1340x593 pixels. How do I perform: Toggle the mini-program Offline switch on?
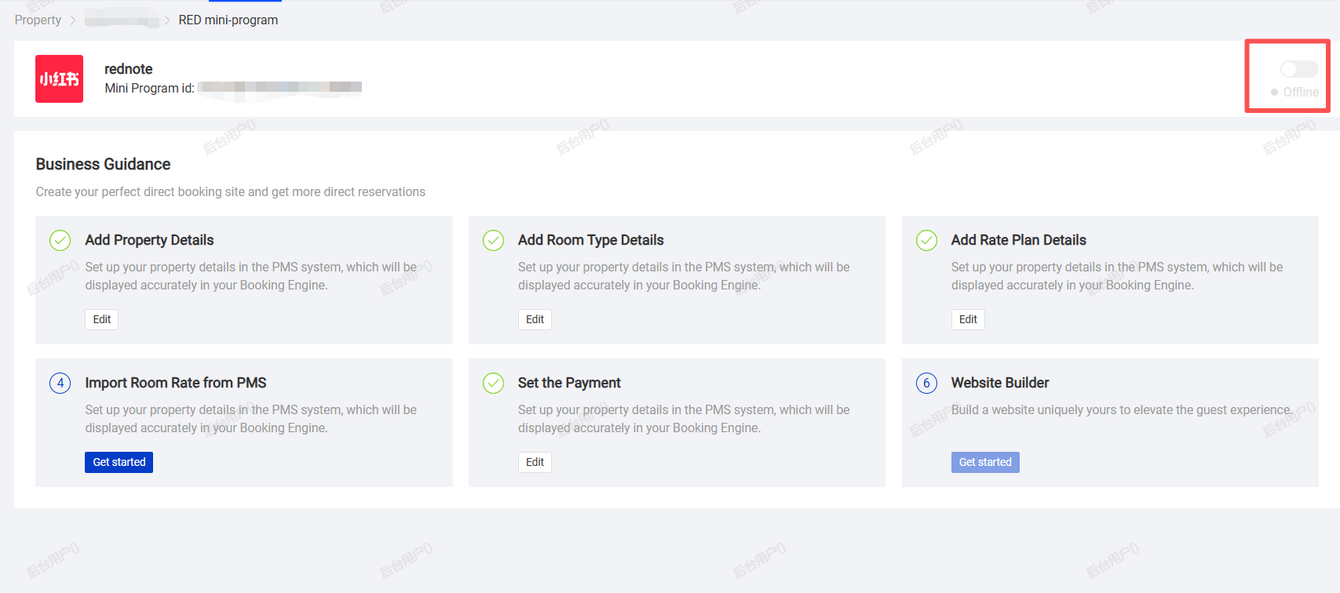[x=1298, y=69]
